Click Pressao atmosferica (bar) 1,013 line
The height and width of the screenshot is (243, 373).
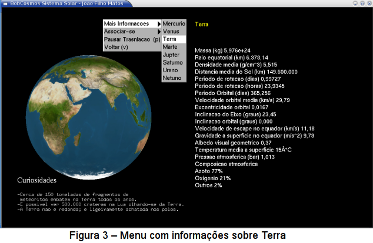(235, 157)
